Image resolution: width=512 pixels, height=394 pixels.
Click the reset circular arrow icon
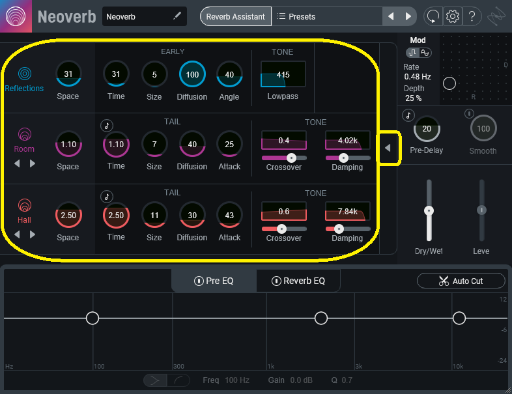click(433, 16)
